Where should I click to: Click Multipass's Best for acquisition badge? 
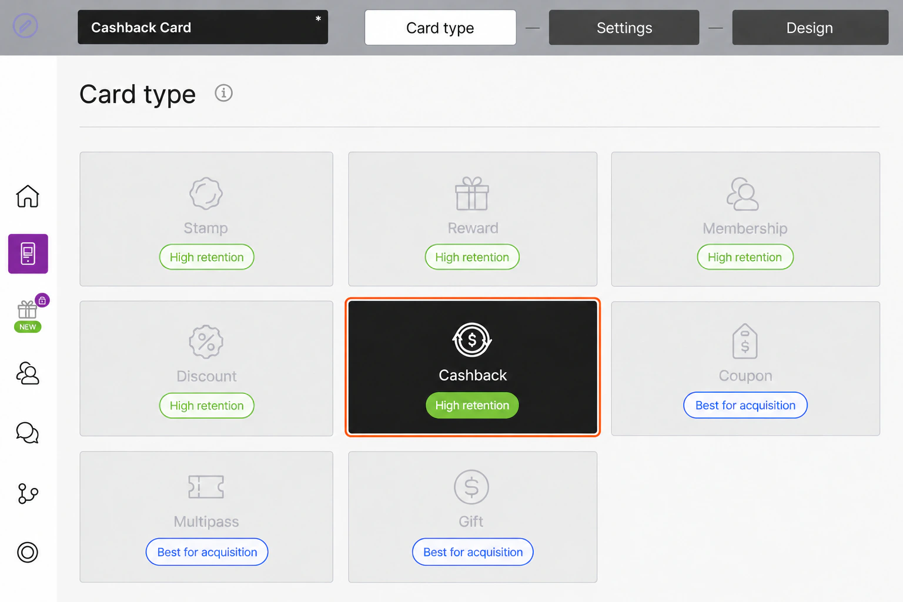click(x=207, y=552)
